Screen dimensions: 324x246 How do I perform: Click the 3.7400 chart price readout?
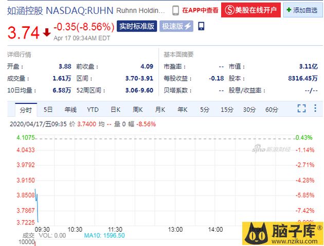[x=86, y=124]
